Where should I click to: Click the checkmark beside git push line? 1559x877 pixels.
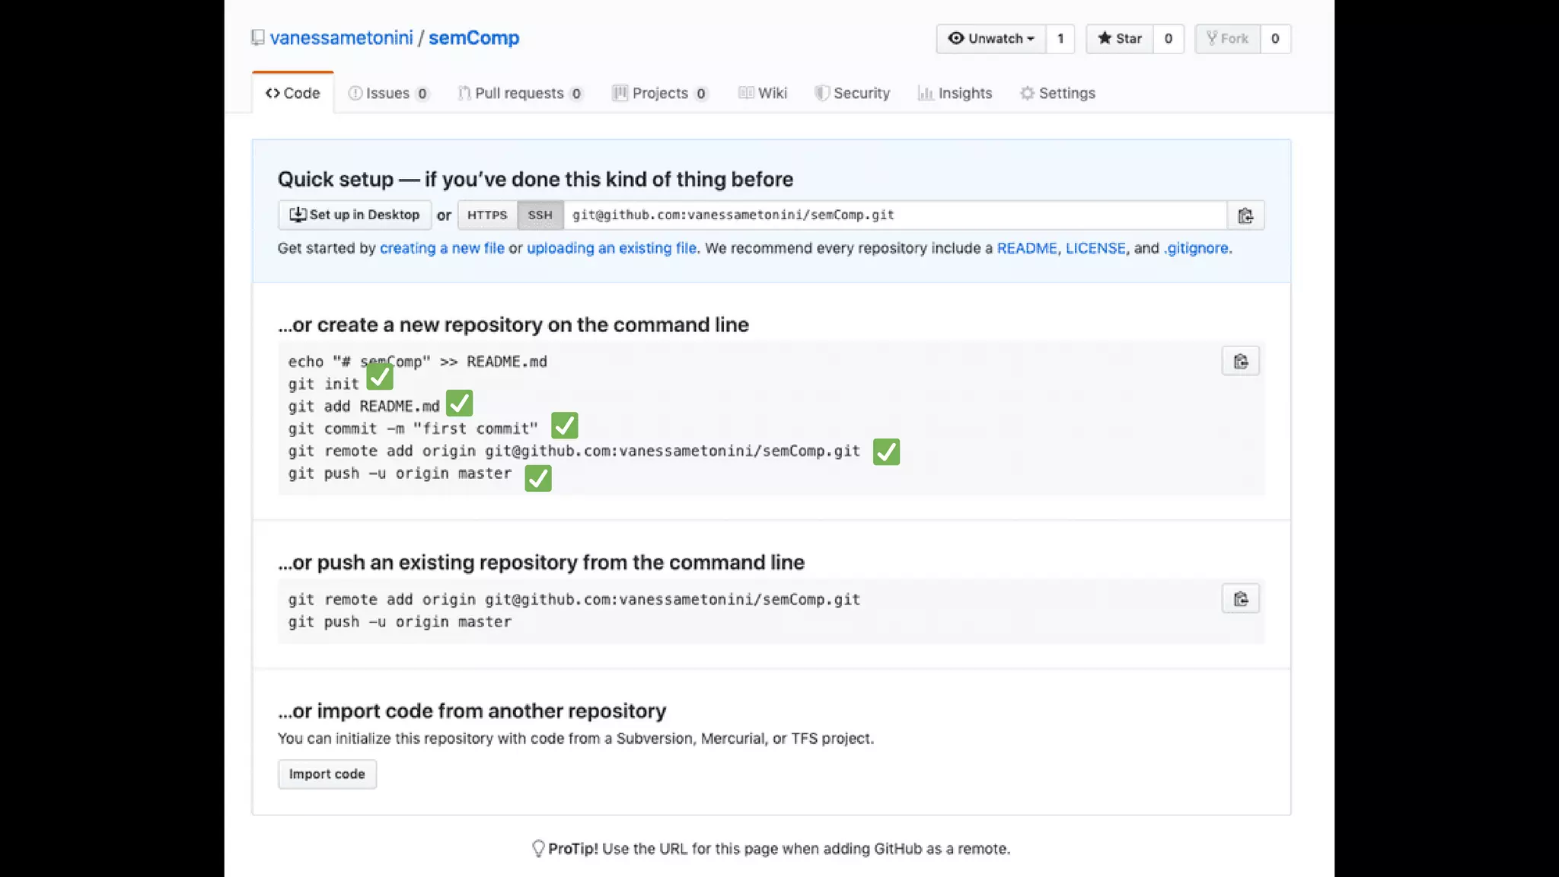click(538, 478)
